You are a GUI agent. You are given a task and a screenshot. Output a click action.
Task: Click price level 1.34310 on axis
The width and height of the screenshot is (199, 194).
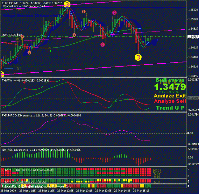click(193, 67)
